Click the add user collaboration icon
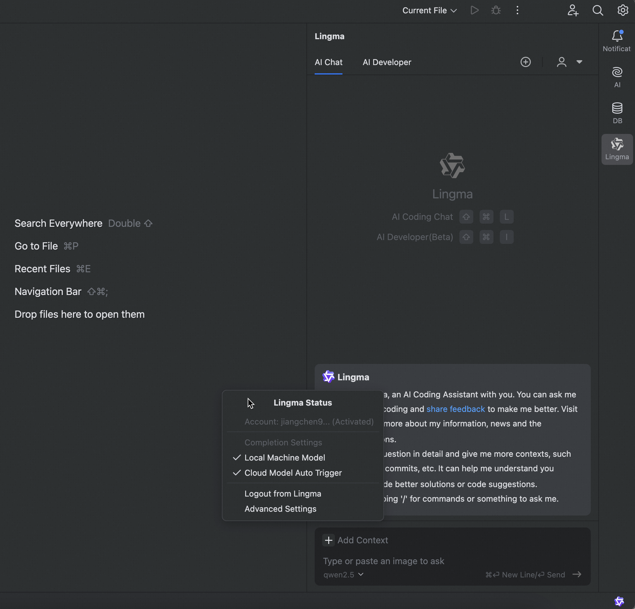 tap(573, 10)
